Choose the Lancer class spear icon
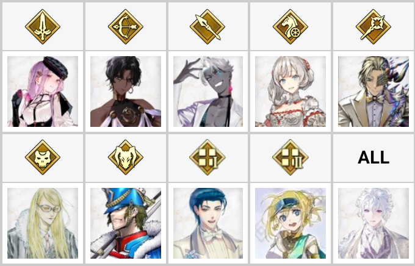 point(208,27)
